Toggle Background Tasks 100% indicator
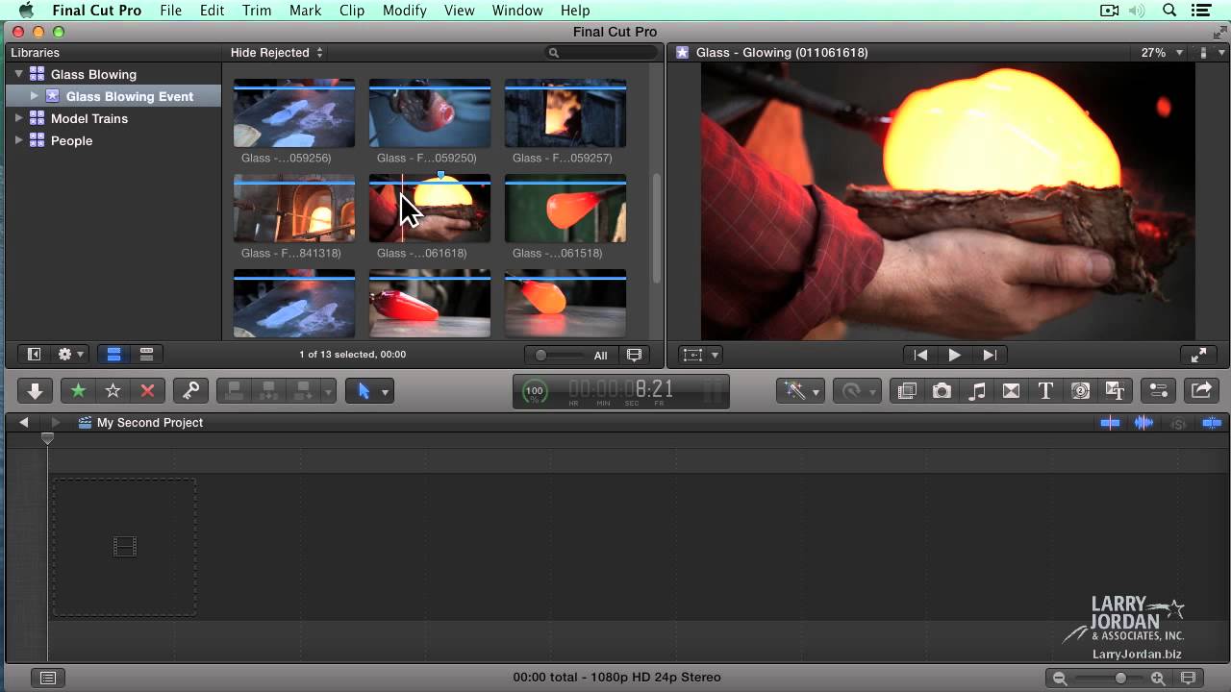The width and height of the screenshot is (1231, 692). pos(535,391)
